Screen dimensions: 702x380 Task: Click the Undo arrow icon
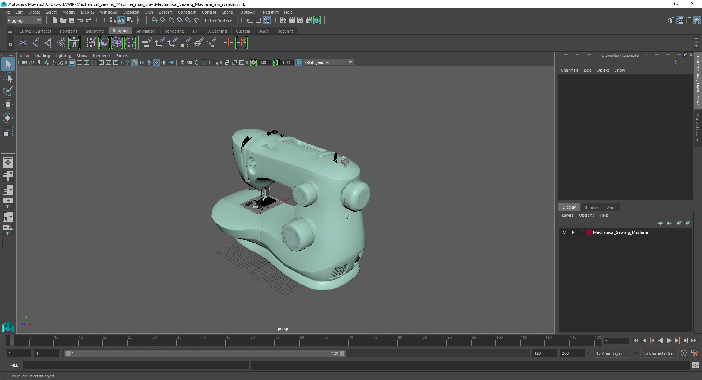80,20
